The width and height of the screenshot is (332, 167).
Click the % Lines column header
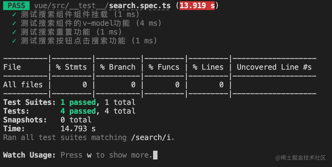[208, 67]
